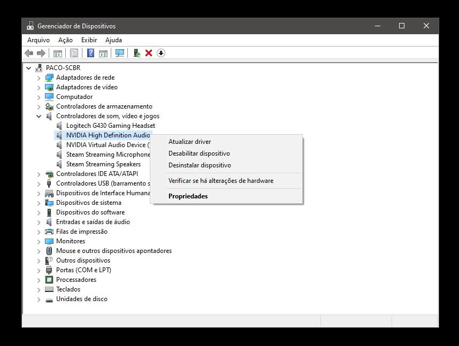Select Dispositivos do software
Screen dimensions: 459x346
[x=90, y=212]
